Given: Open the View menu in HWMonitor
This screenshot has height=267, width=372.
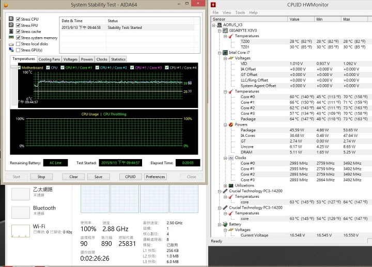Looking at the screenshot, I should point(227,12).
